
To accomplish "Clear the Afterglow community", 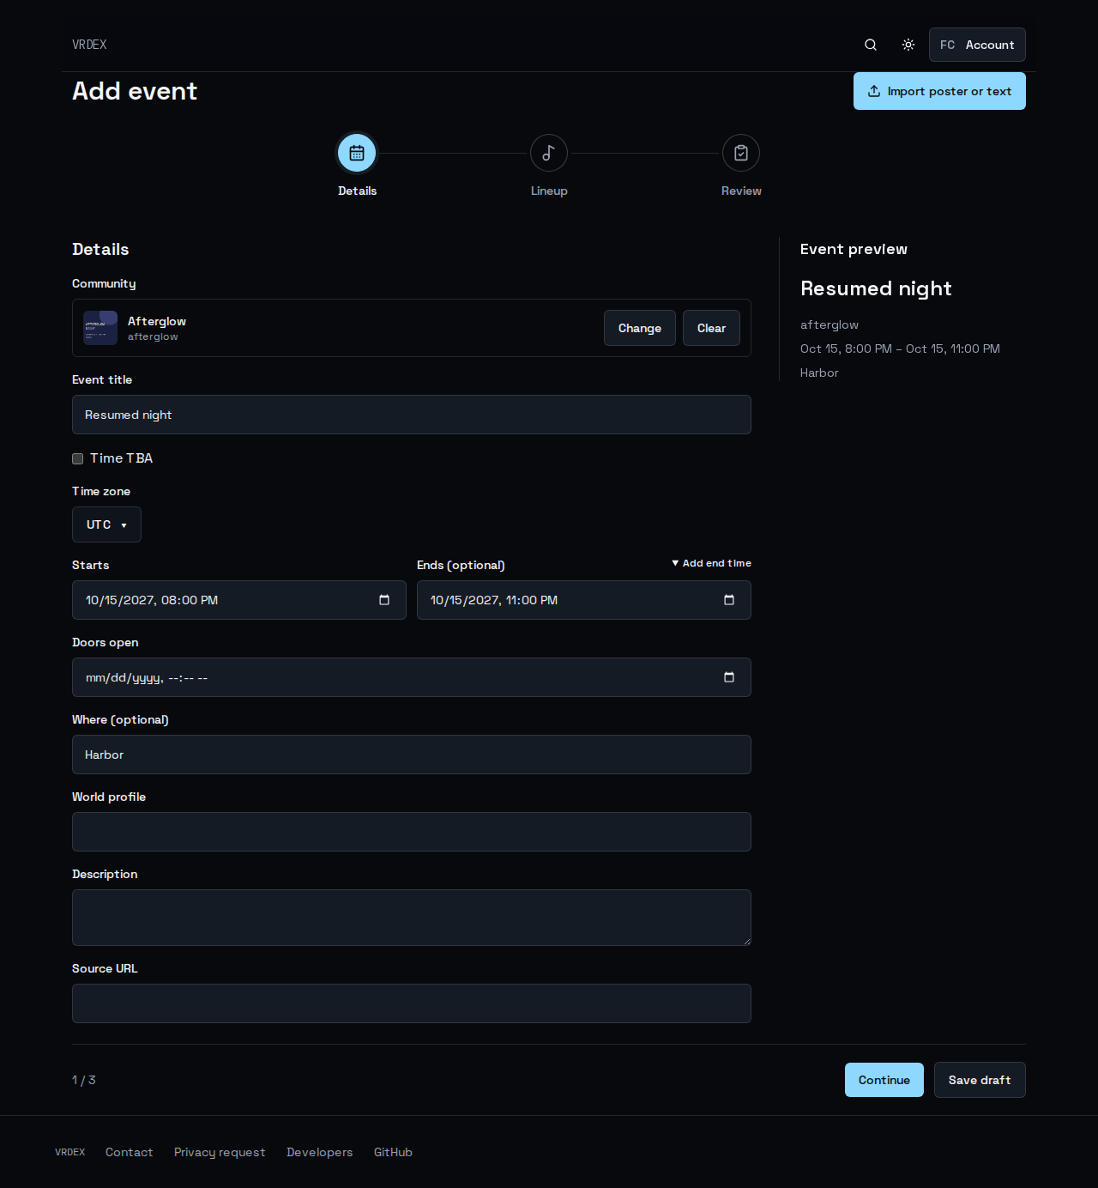I will pos(711,328).
